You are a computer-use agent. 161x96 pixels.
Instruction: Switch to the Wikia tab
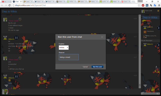[x=93, y=1]
